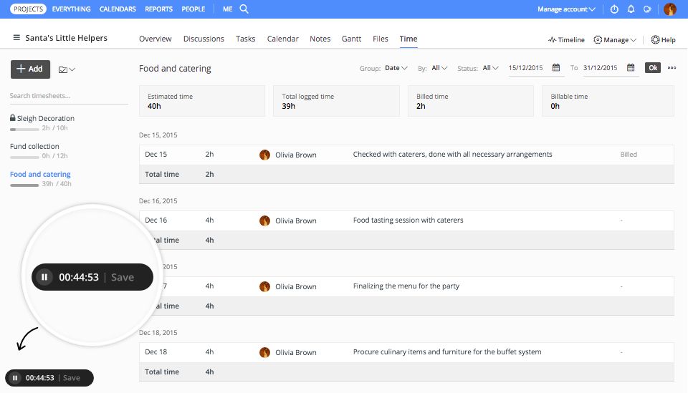Expand the Group Date dropdown
The width and height of the screenshot is (688, 393).
pos(396,68)
